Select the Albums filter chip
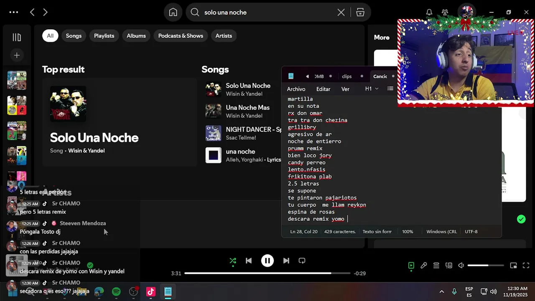535x301 pixels. [x=136, y=36]
